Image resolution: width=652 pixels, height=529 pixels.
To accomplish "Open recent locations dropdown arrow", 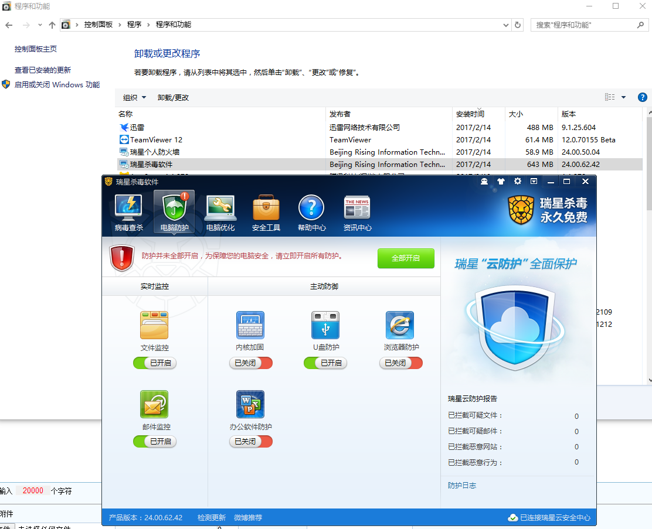I will click(40, 25).
